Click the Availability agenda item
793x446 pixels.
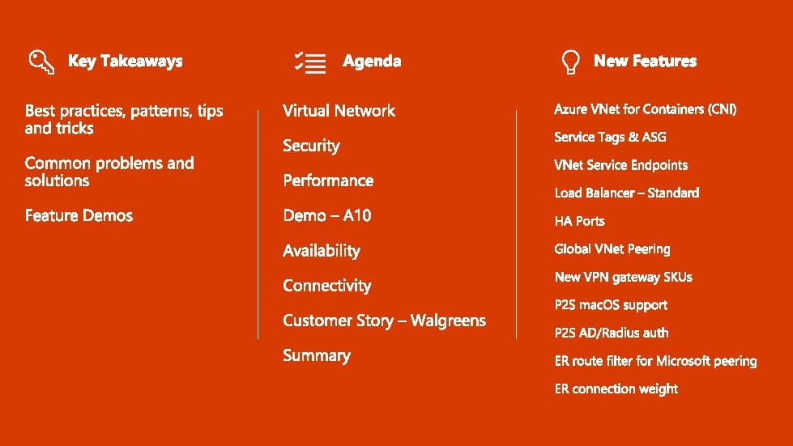click(321, 251)
